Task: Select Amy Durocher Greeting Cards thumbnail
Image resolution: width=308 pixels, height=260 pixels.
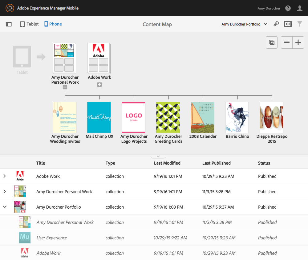Action: click(168, 117)
